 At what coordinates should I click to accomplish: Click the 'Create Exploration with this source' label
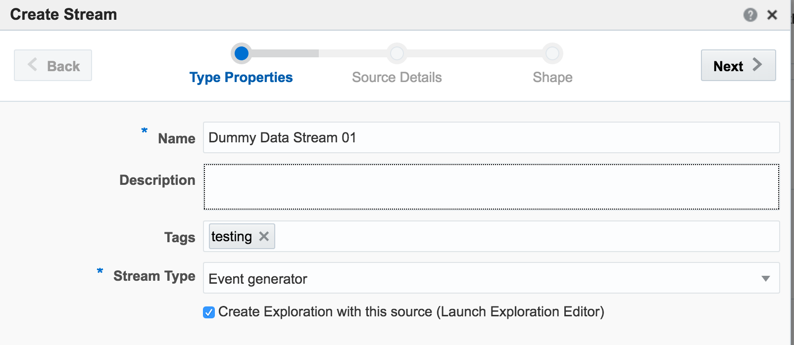point(411,312)
